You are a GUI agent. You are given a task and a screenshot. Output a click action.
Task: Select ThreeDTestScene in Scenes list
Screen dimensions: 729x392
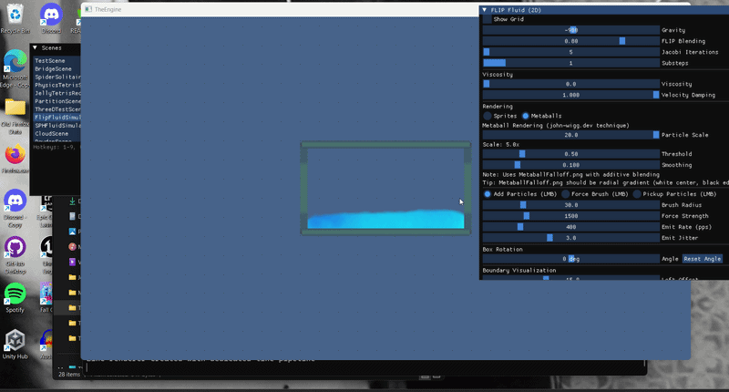(x=56, y=109)
